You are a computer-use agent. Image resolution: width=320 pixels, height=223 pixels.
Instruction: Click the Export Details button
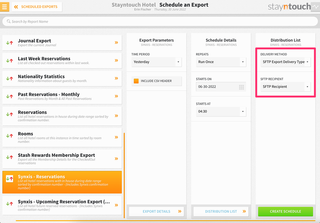click(x=157, y=212)
